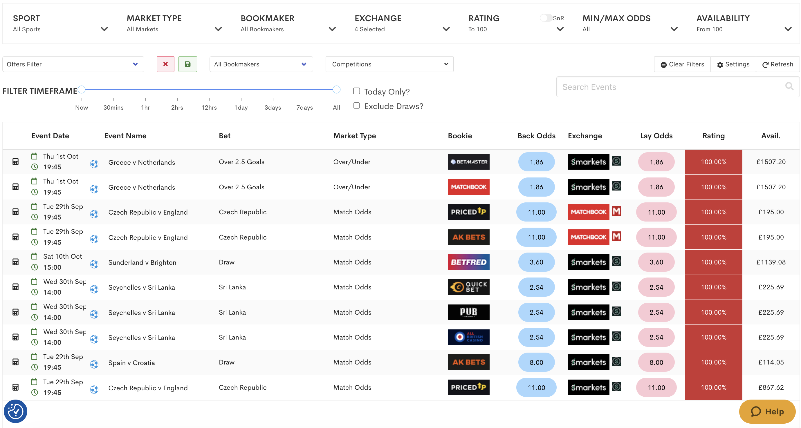Click the small Smarkets S icon in Spain v Croatia row
Screen dimensions: 801x428
click(x=616, y=361)
